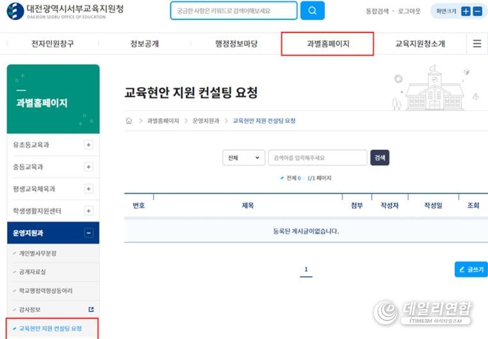Expand 평생교육체육과 sidebar section
The width and height of the screenshot is (488, 339).
click(88, 189)
